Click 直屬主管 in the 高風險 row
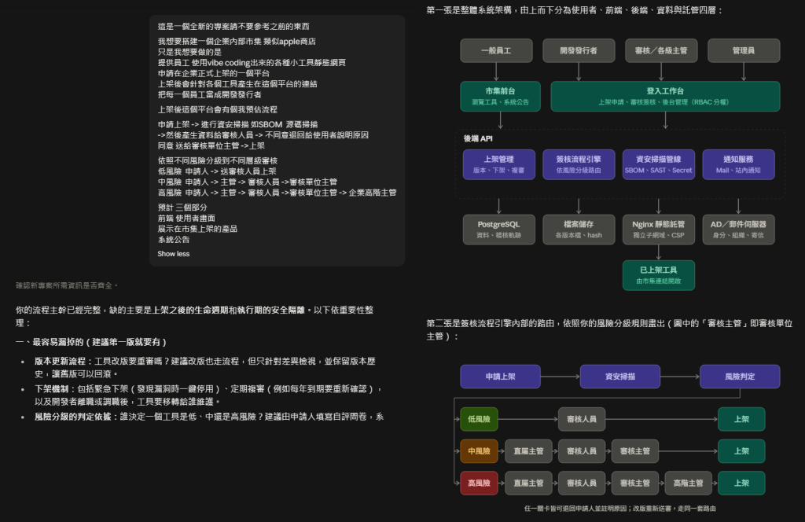Image resolution: width=805 pixels, height=522 pixels. point(528,483)
